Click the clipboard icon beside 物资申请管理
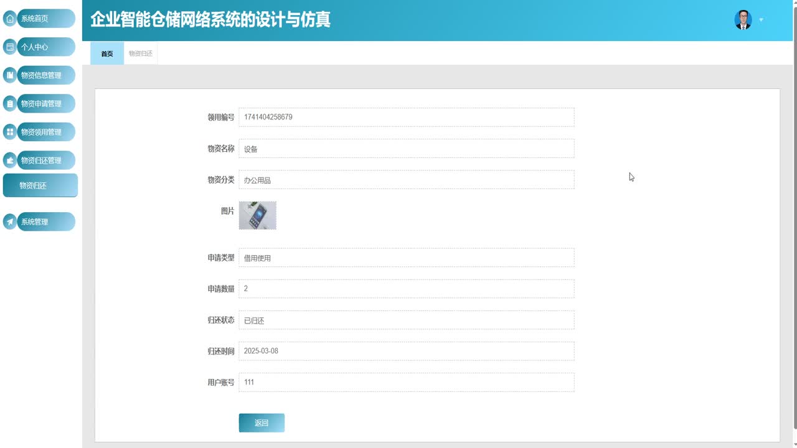This screenshot has height=448, width=797. point(10,103)
